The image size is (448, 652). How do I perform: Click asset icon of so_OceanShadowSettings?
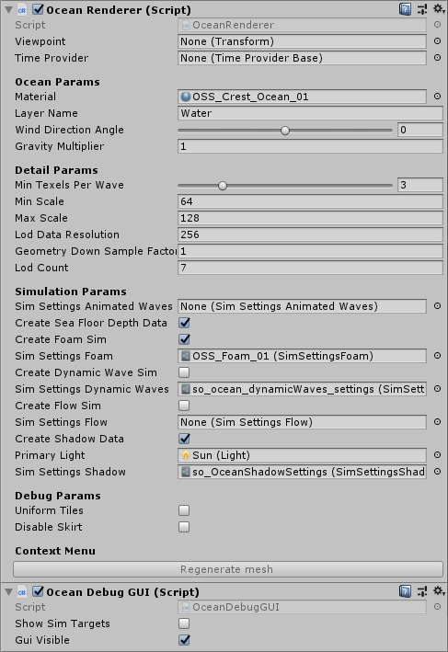click(x=186, y=472)
